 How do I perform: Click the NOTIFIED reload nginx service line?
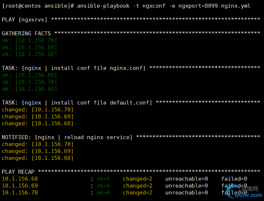coord(67,137)
